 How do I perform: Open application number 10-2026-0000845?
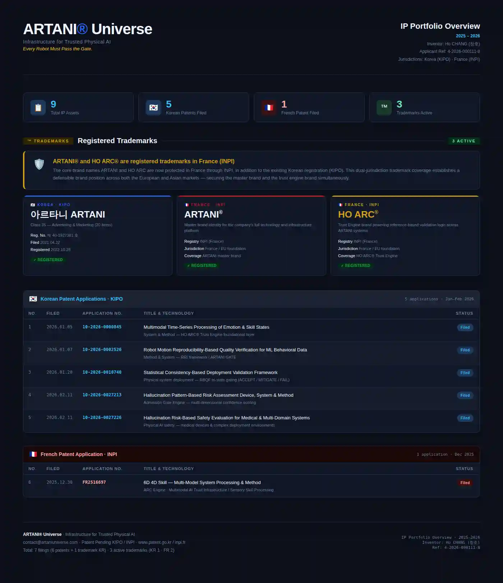coord(102,327)
